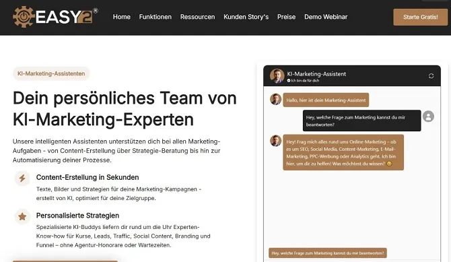The image size is (451, 262).
Task: Click the 'Personalisierte Strategien' heading
Action: 77,216
